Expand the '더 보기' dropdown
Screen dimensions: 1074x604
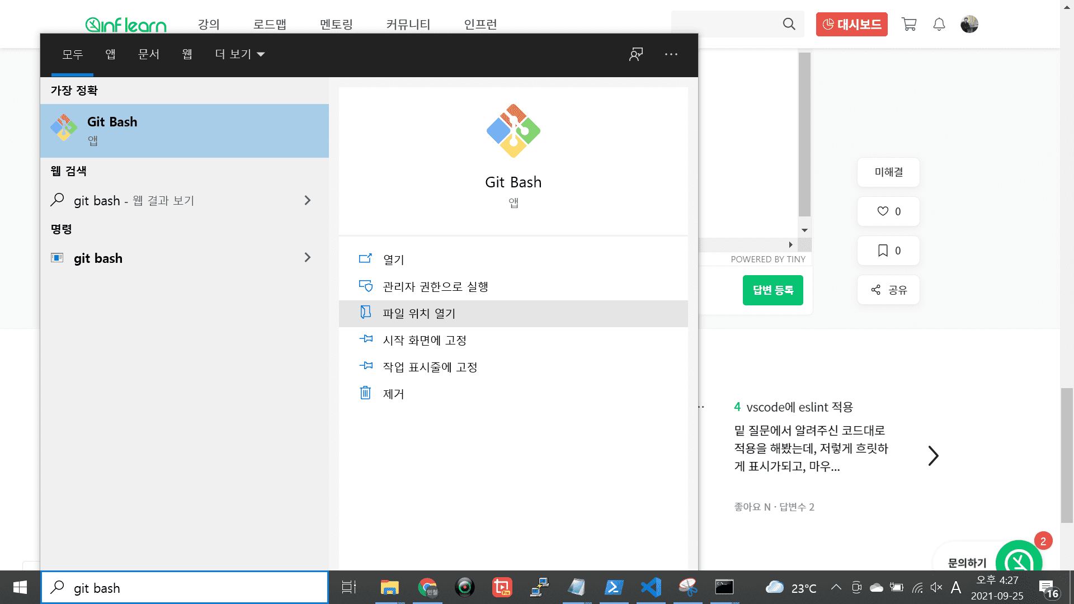coord(240,54)
